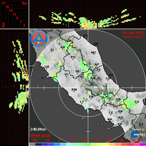This screenshot has height=146, width=146.
Task: Click the HVMI [dBZ] legend title
Action: click(x=40, y=136)
